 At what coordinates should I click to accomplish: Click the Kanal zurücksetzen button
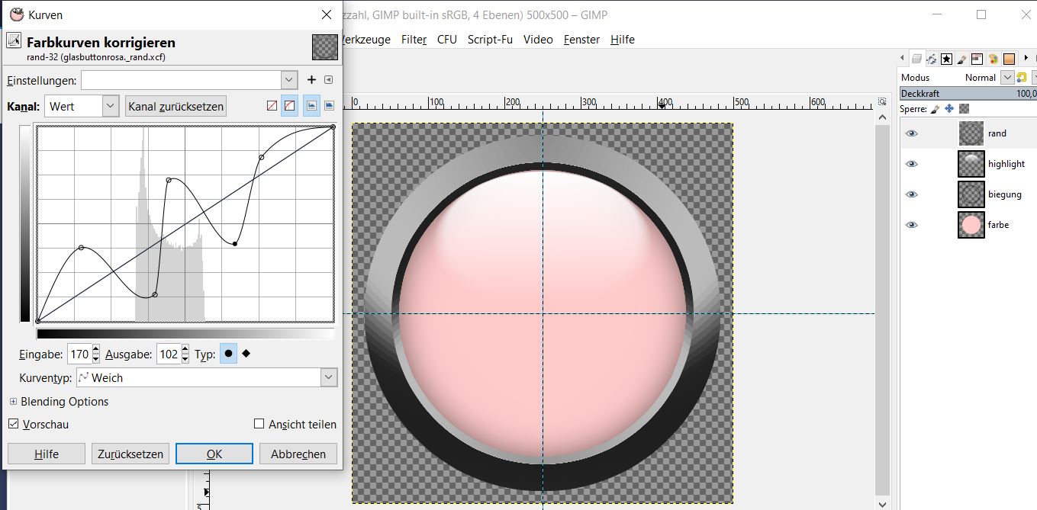[x=176, y=106]
